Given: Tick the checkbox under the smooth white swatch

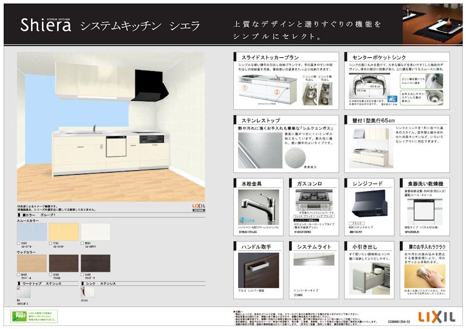Looking at the screenshot, I should point(82,243).
